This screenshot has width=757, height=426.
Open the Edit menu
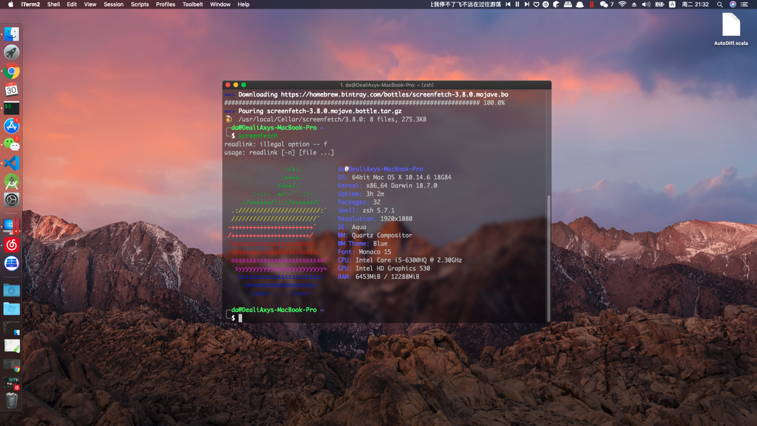coord(72,4)
